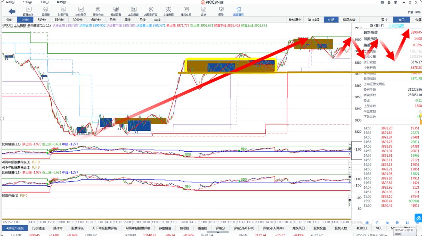The width and height of the screenshot is (422, 236).
Task: Toggle the 笔+线段 overlay
Action: click(x=313, y=20)
